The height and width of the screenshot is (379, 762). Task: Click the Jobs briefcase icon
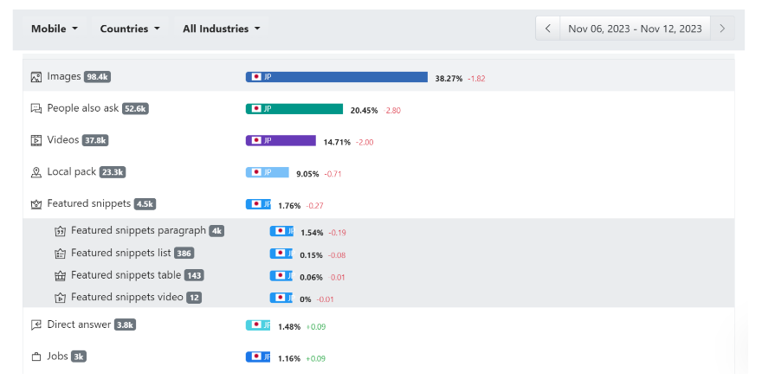click(x=36, y=357)
